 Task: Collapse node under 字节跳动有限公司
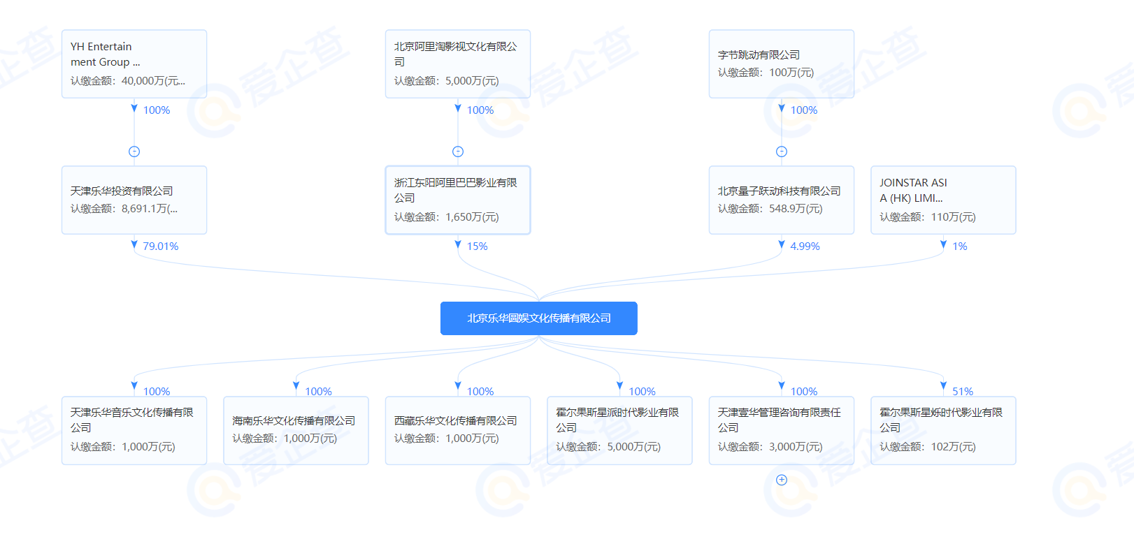click(x=782, y=152)
